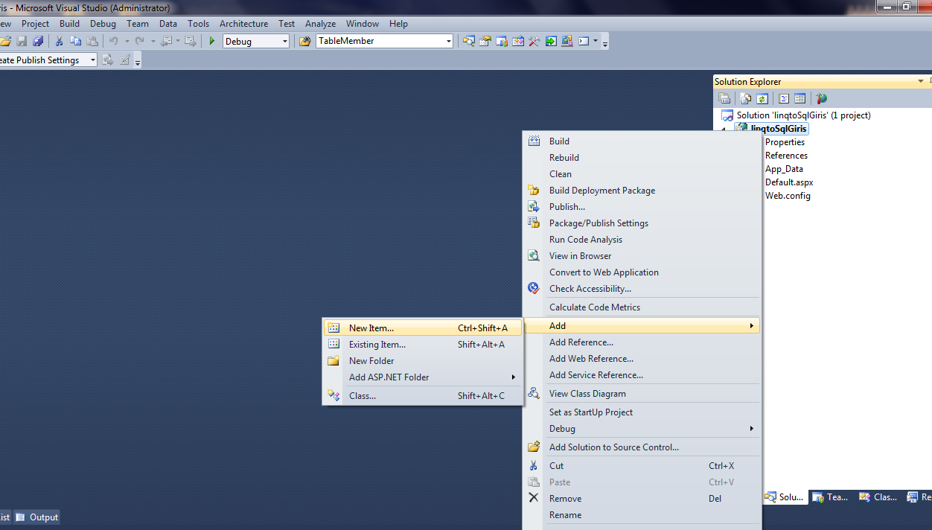Click the Command Window toolbar icon
Screen dimensions: 932x530
pyautogui.click(x=584, y=41)
